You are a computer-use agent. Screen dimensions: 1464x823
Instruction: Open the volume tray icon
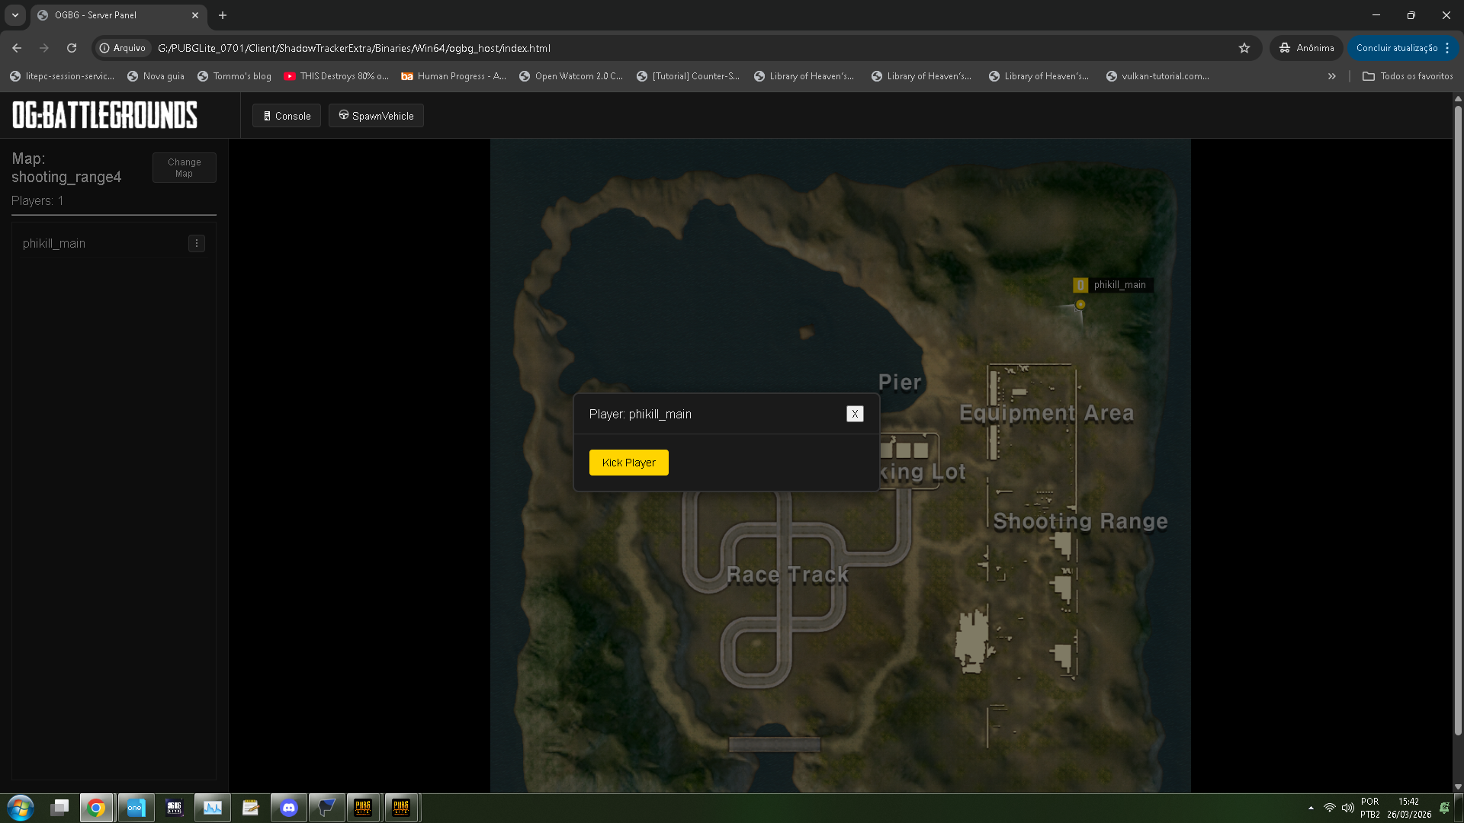[x=1347, y=808]
